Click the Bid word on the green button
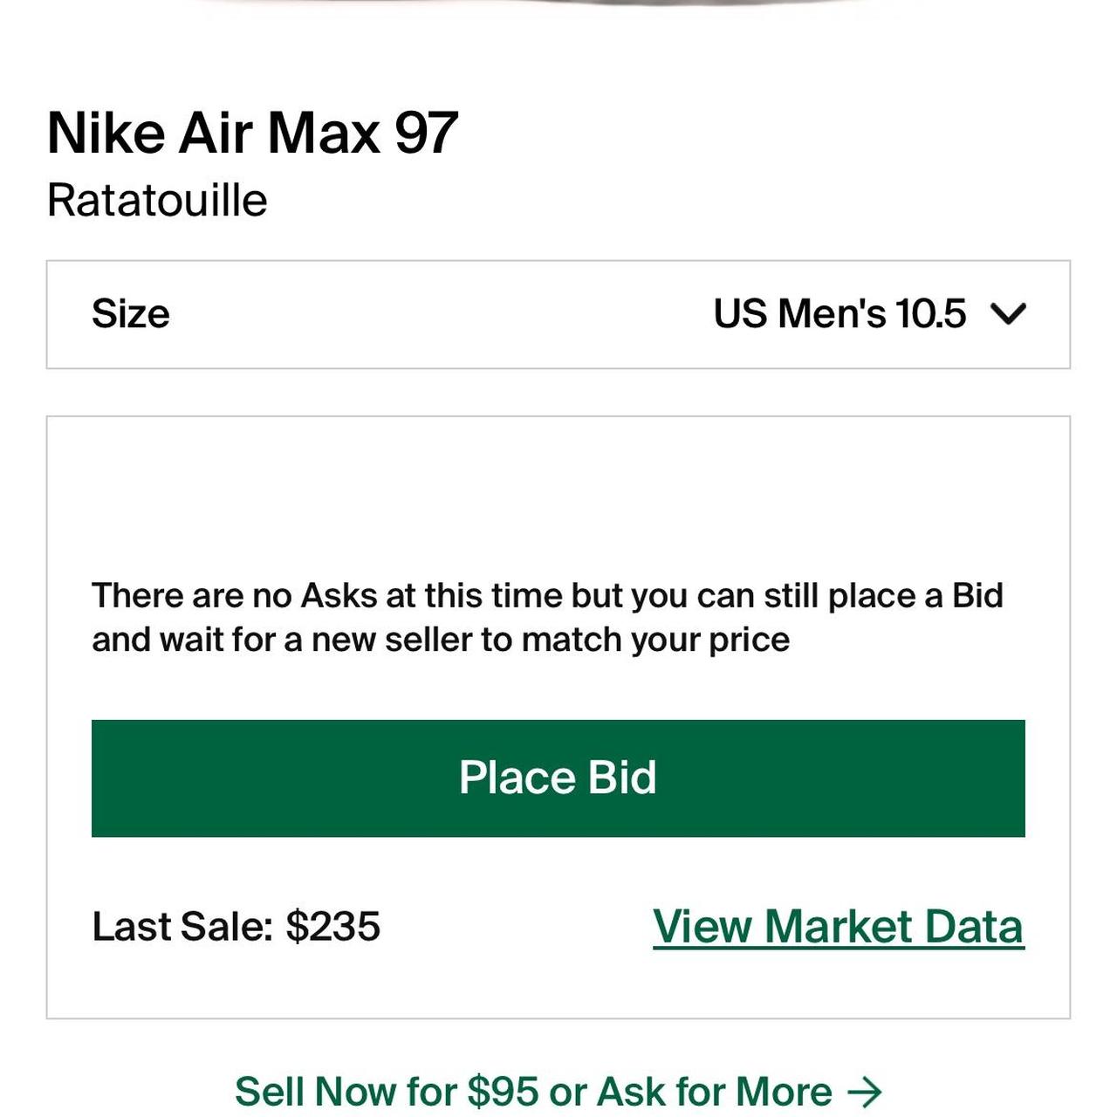 (x=621, y=778)
